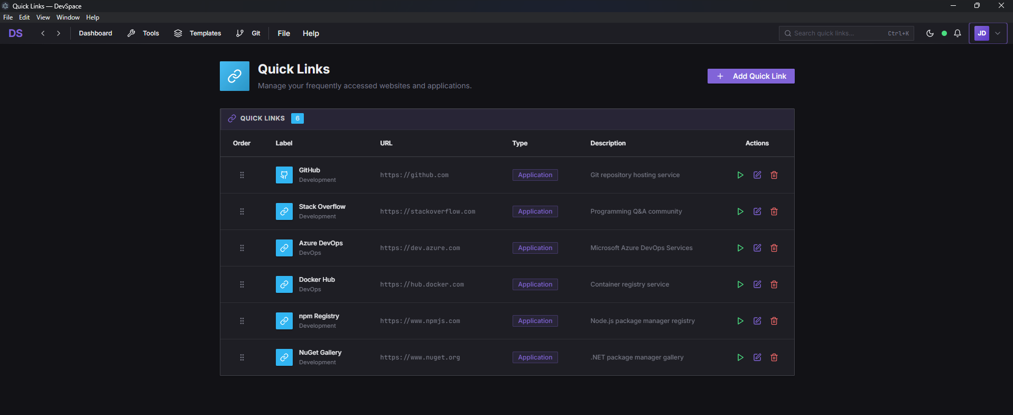Click the Azure DevOps row drag handle
The height and width of the screenshot is (415, 1013).
242,248
